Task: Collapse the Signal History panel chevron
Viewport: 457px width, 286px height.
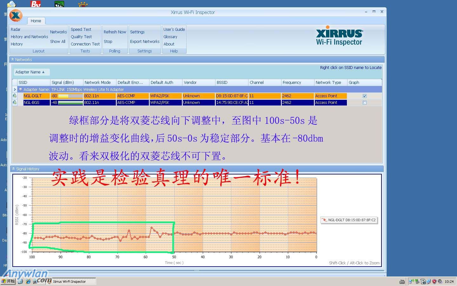Action: pyautogui.click(x=13, y=169)
